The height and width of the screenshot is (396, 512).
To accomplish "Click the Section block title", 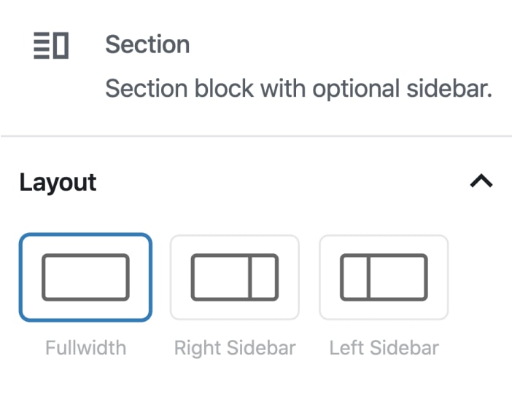I will [x=147, y=44].
